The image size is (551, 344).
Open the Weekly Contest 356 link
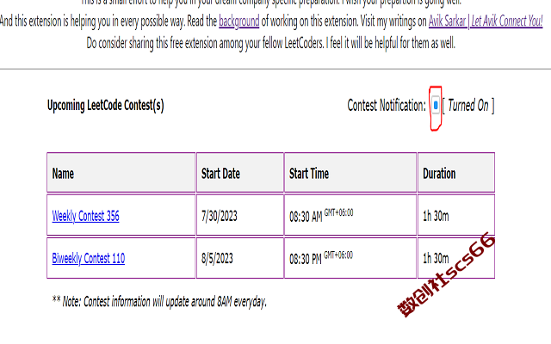click(85, 216)
